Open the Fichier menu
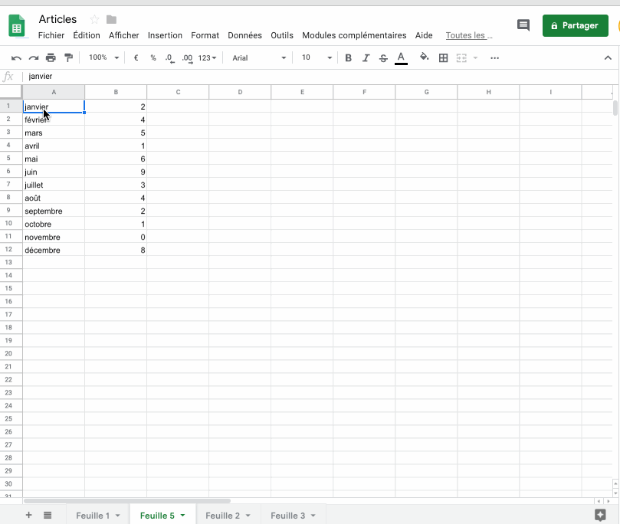The width and height of the screenshot is (620, 524). (x=51, y=35)
